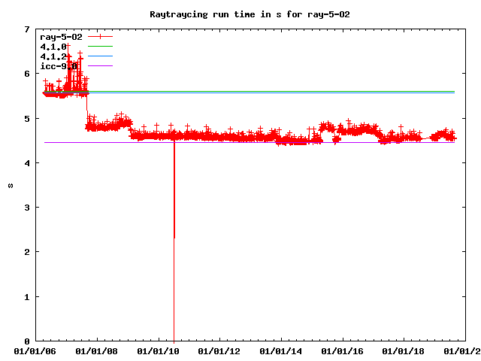Click the y-axis tick label 3
481x361 pixels.
pyautogui.click(x=26, y=208)
